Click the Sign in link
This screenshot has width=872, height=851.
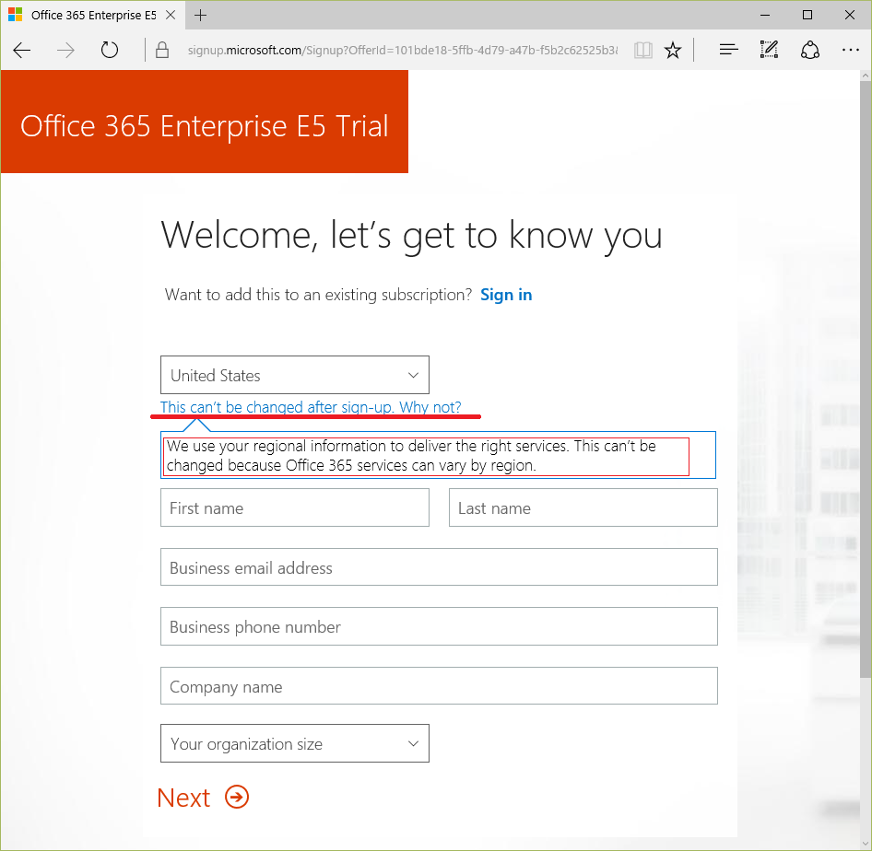[x=506, y=295]
